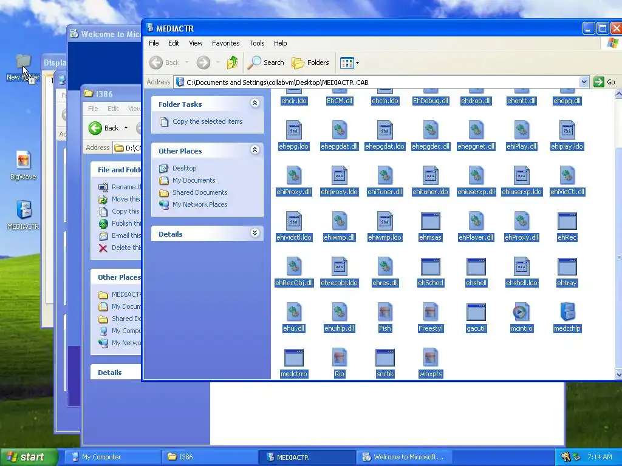
Task: Select the ehepg.ldo file icon
Action: click(x=293, y=130)
